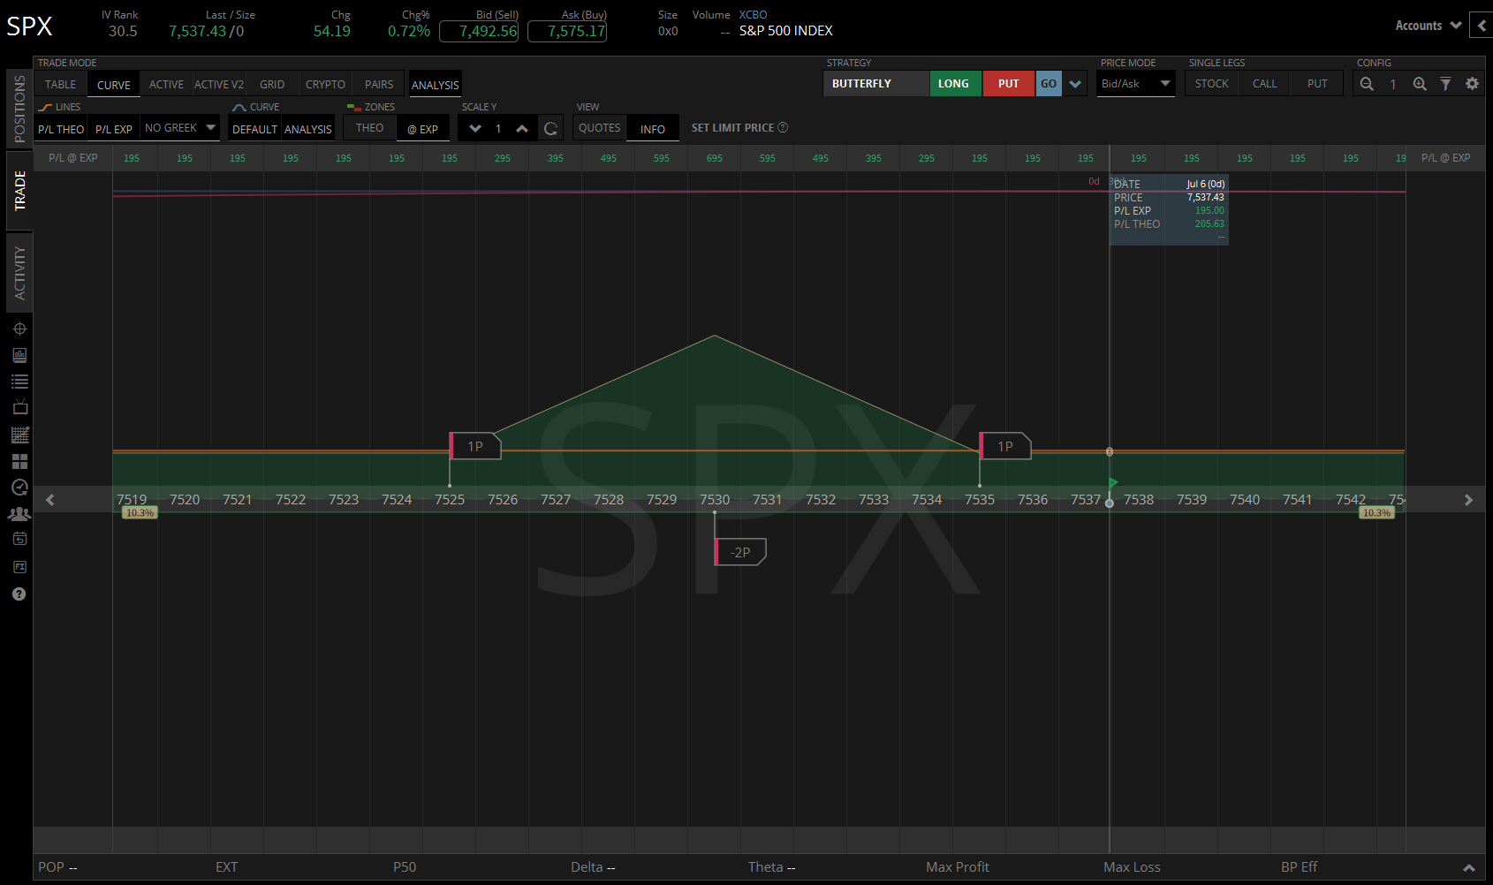Screen dimensions: 1493x885
Task: Open the FI icon in the sidebar
Action: (x=19, y=567)
